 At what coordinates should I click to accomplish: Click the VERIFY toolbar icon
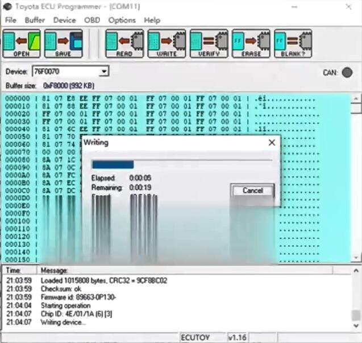(x=209, y=43)
